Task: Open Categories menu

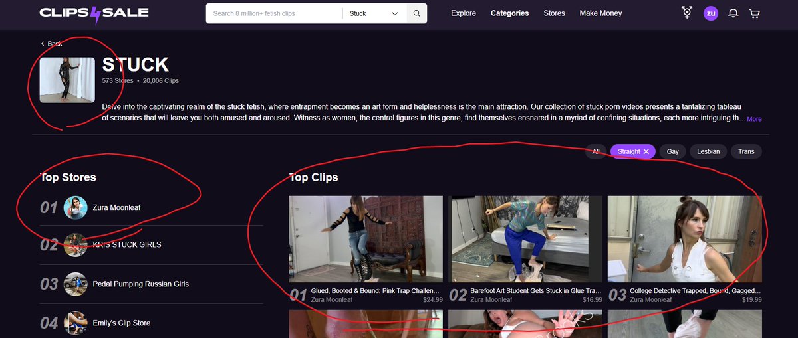Action: click(510, 13)
